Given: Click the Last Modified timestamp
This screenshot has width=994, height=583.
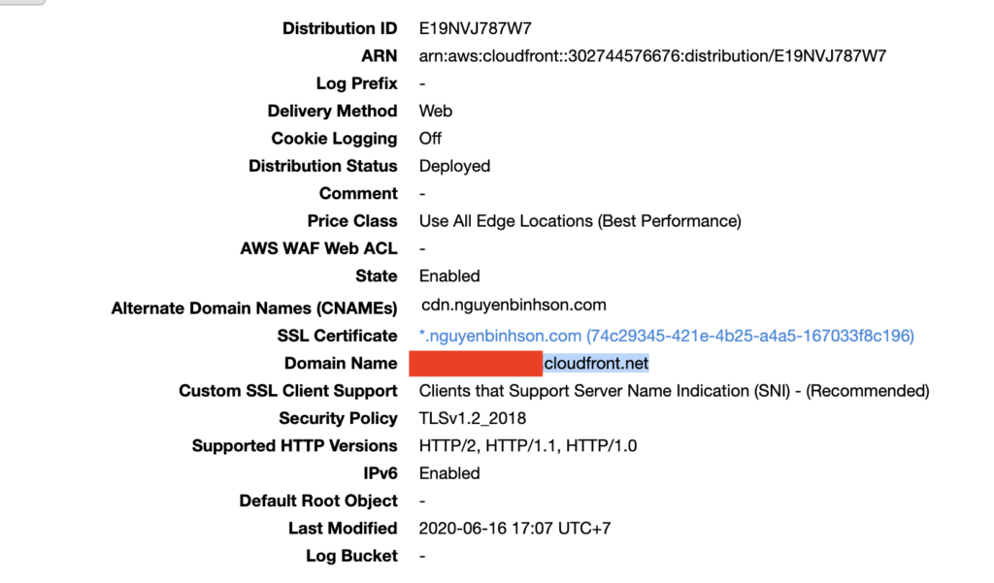Looking at the screenshot, I should (514, 529).
